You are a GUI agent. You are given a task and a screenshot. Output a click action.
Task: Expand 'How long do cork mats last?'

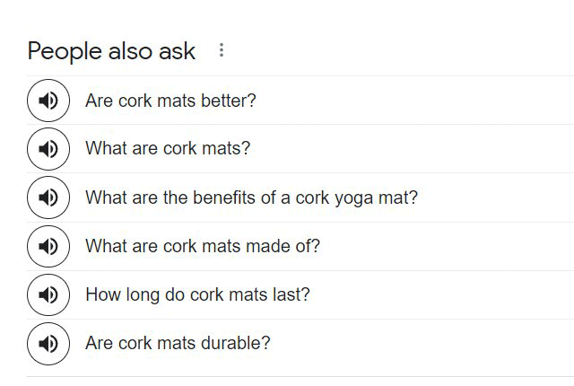(x=197, y=294)
